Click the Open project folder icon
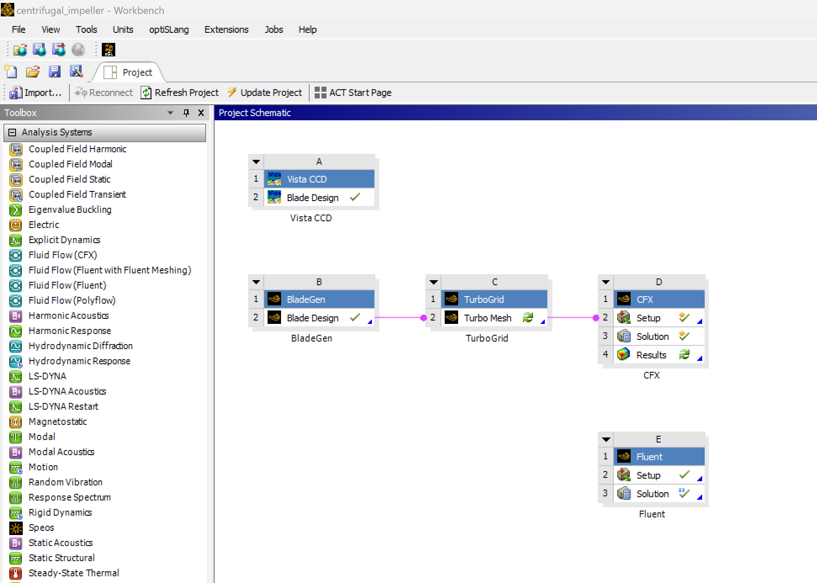This screenshot has height=583, width=817. [33, 72]
